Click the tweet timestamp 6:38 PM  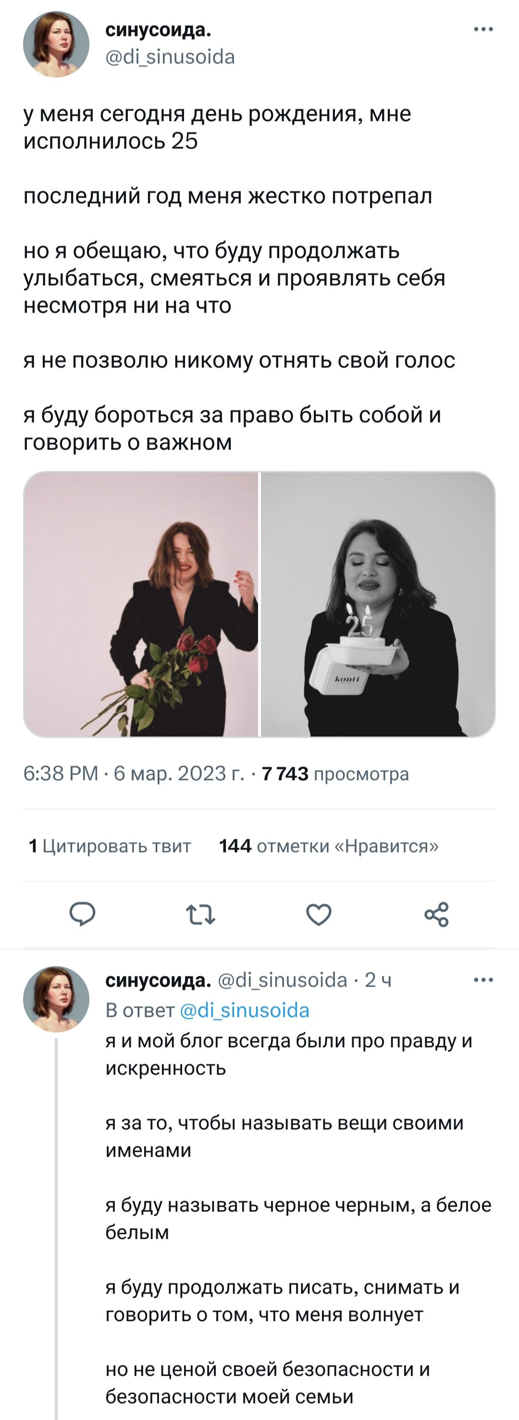point(61,773)
